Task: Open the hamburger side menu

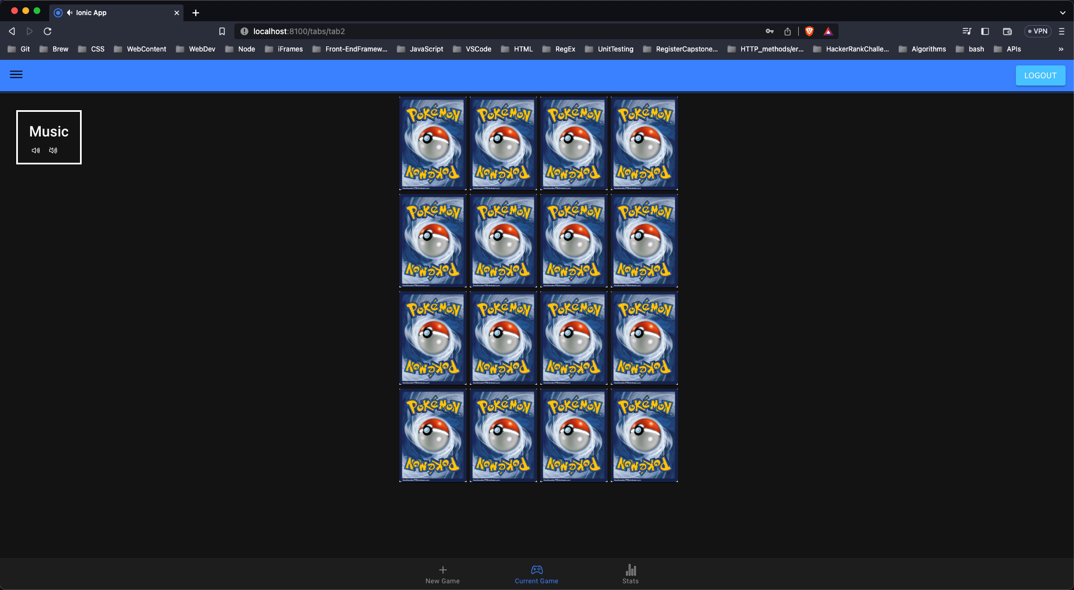Action: [16, 74]
